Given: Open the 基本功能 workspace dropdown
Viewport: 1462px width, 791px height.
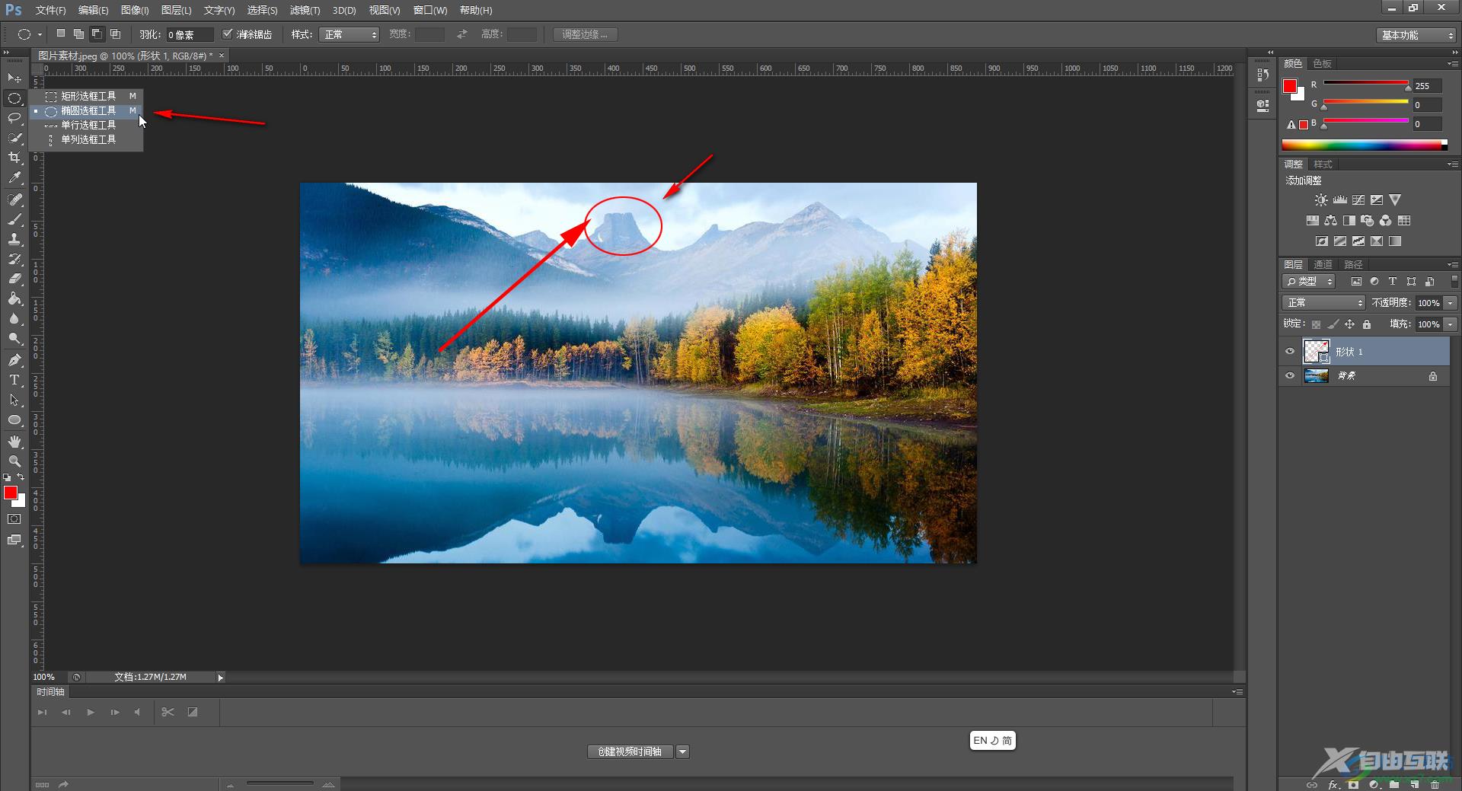Looking at the screenshot, I should tap(1416, 35).
